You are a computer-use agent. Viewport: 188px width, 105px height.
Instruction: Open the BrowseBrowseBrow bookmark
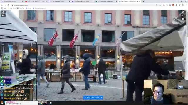pyautogui.click(x=39, y=8)
